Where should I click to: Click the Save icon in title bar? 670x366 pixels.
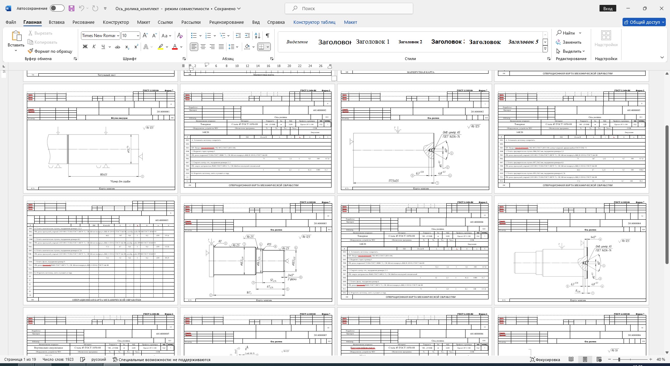coord(72,8)
